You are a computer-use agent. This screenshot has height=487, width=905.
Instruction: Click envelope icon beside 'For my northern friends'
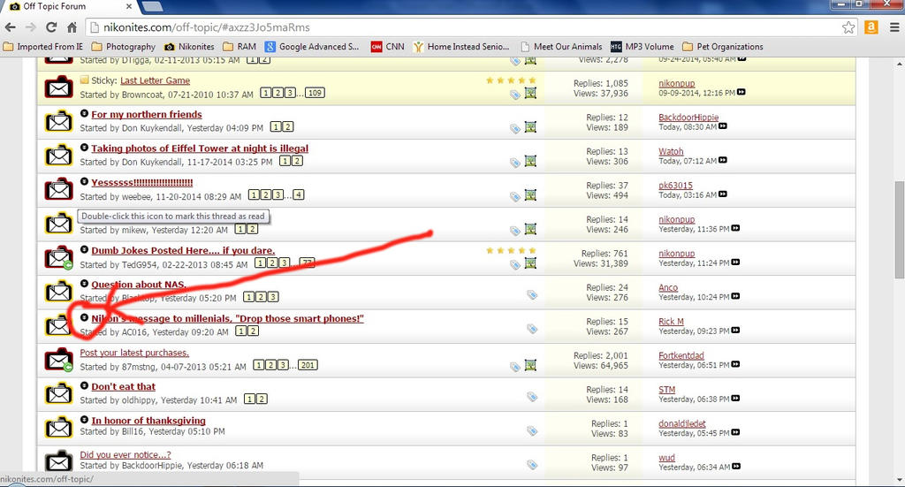pos(58,121)
